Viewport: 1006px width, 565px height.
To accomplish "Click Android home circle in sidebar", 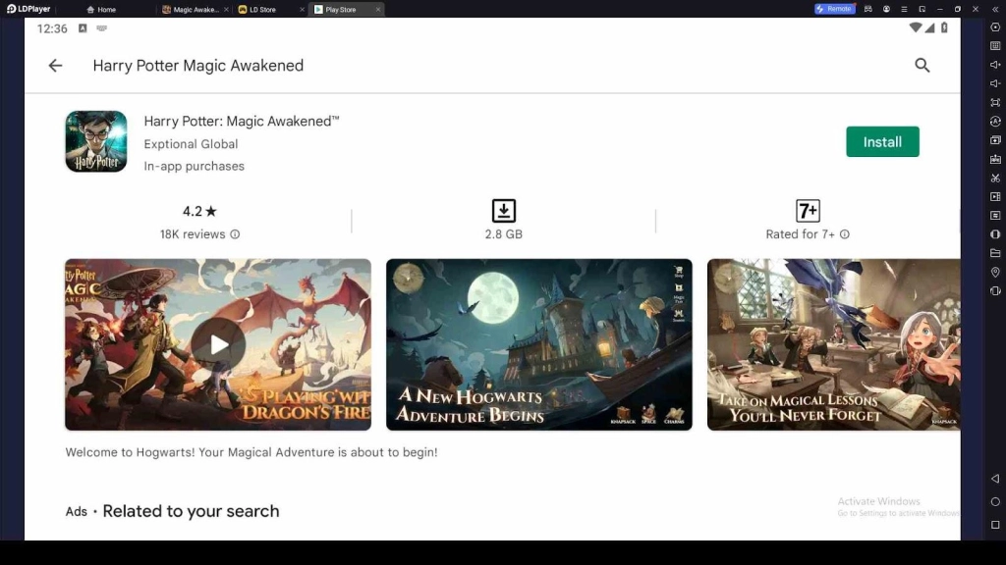I will pos(995,501).
